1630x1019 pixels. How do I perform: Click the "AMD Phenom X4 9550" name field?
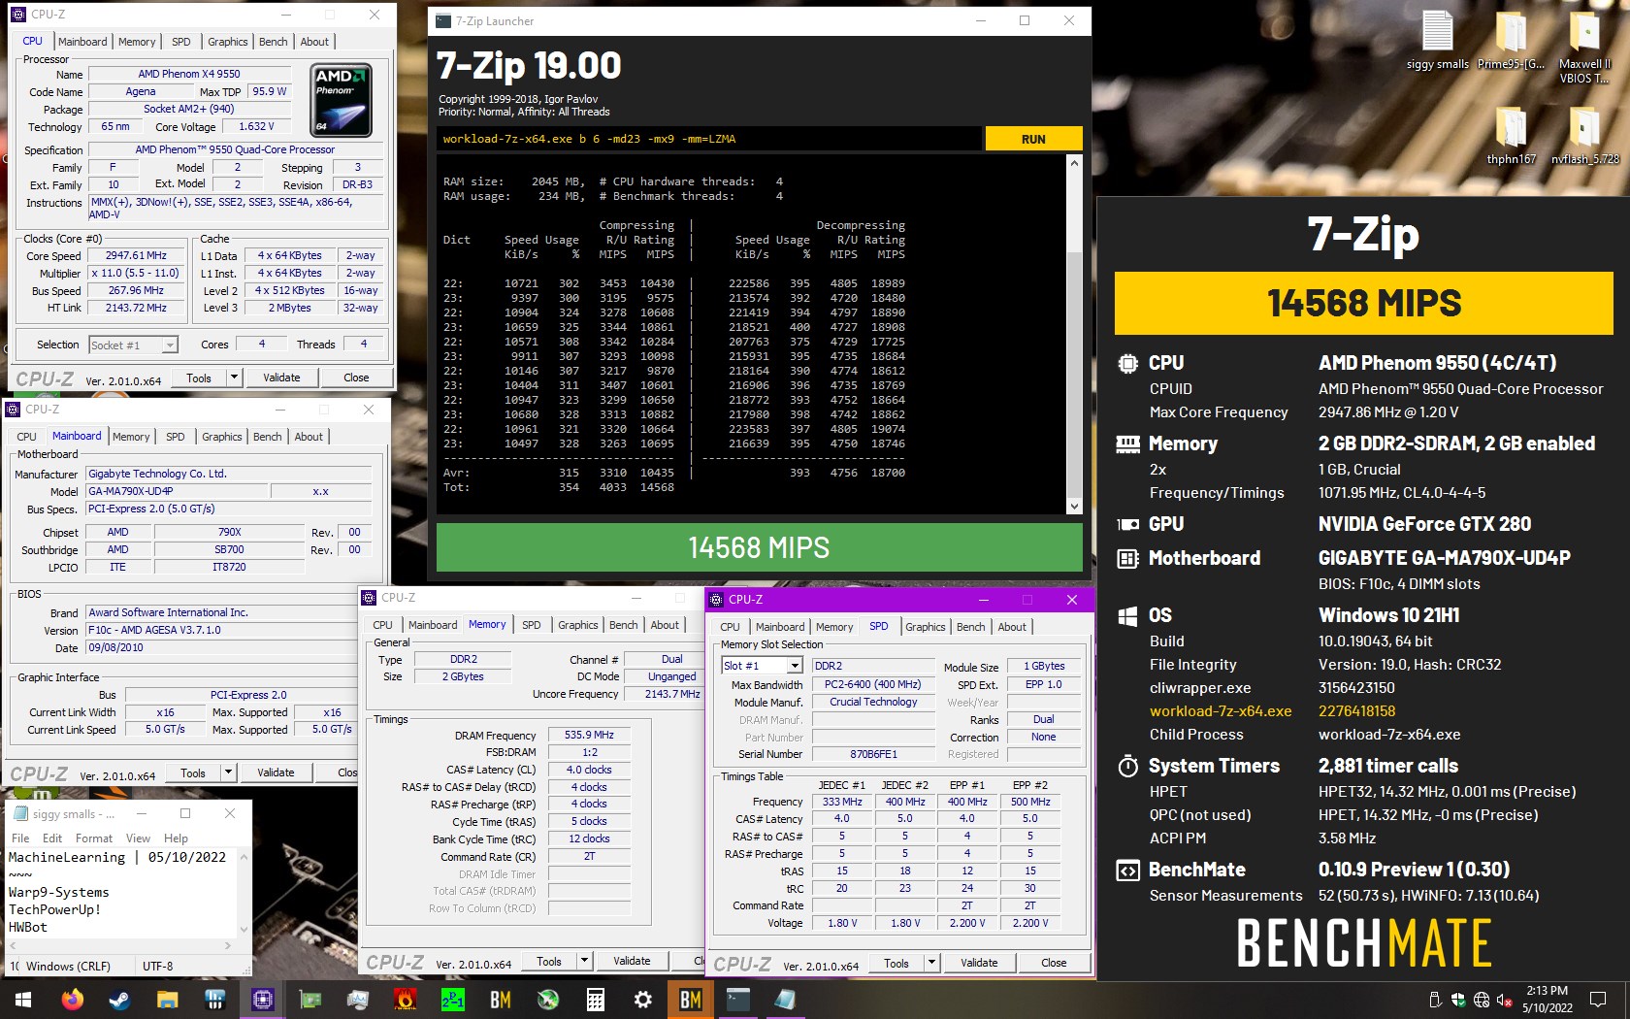point(189,74)
